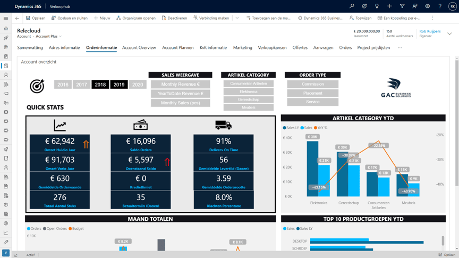Toggle the 2020 year slicer
Viewport: 459px width, 258px height.
click(138, 85)
